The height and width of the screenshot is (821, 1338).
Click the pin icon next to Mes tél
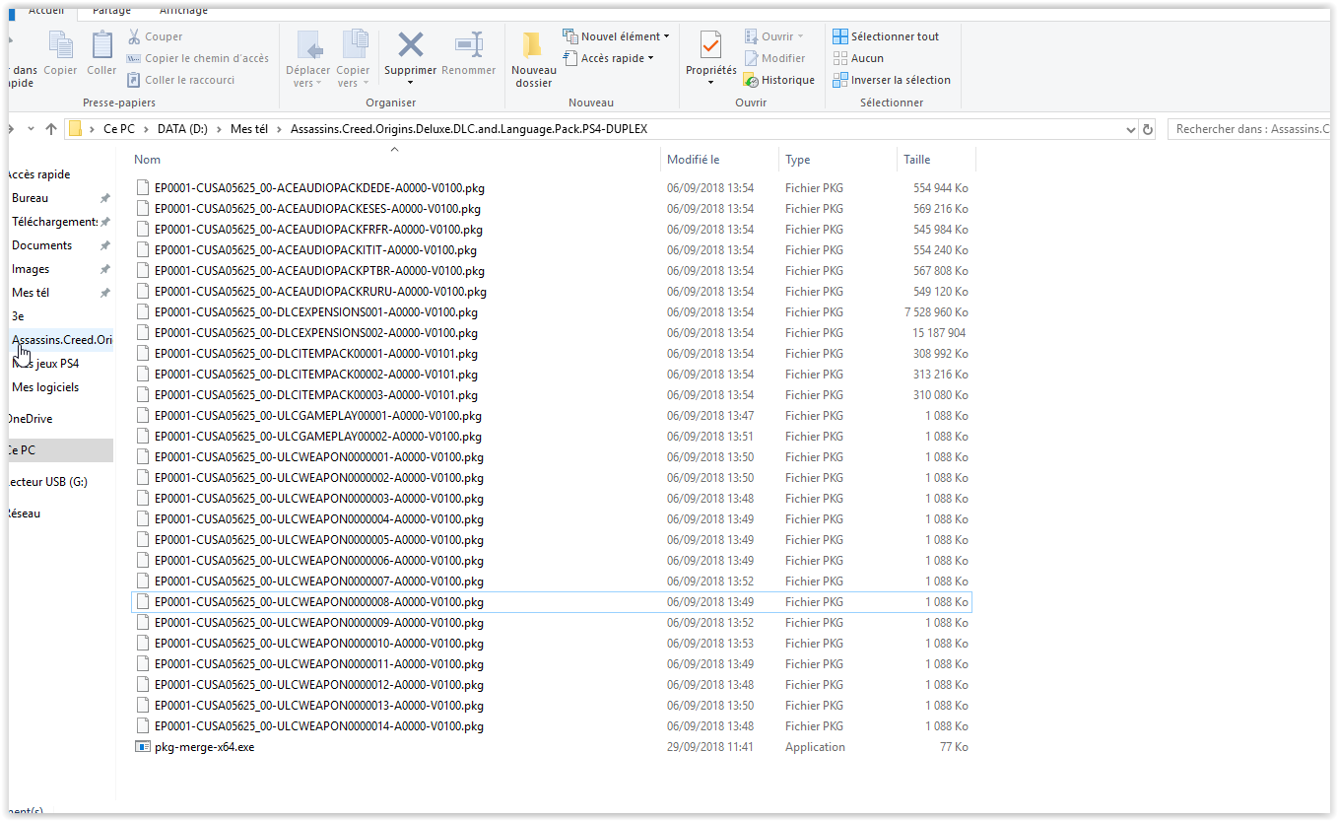click(105, 293)
